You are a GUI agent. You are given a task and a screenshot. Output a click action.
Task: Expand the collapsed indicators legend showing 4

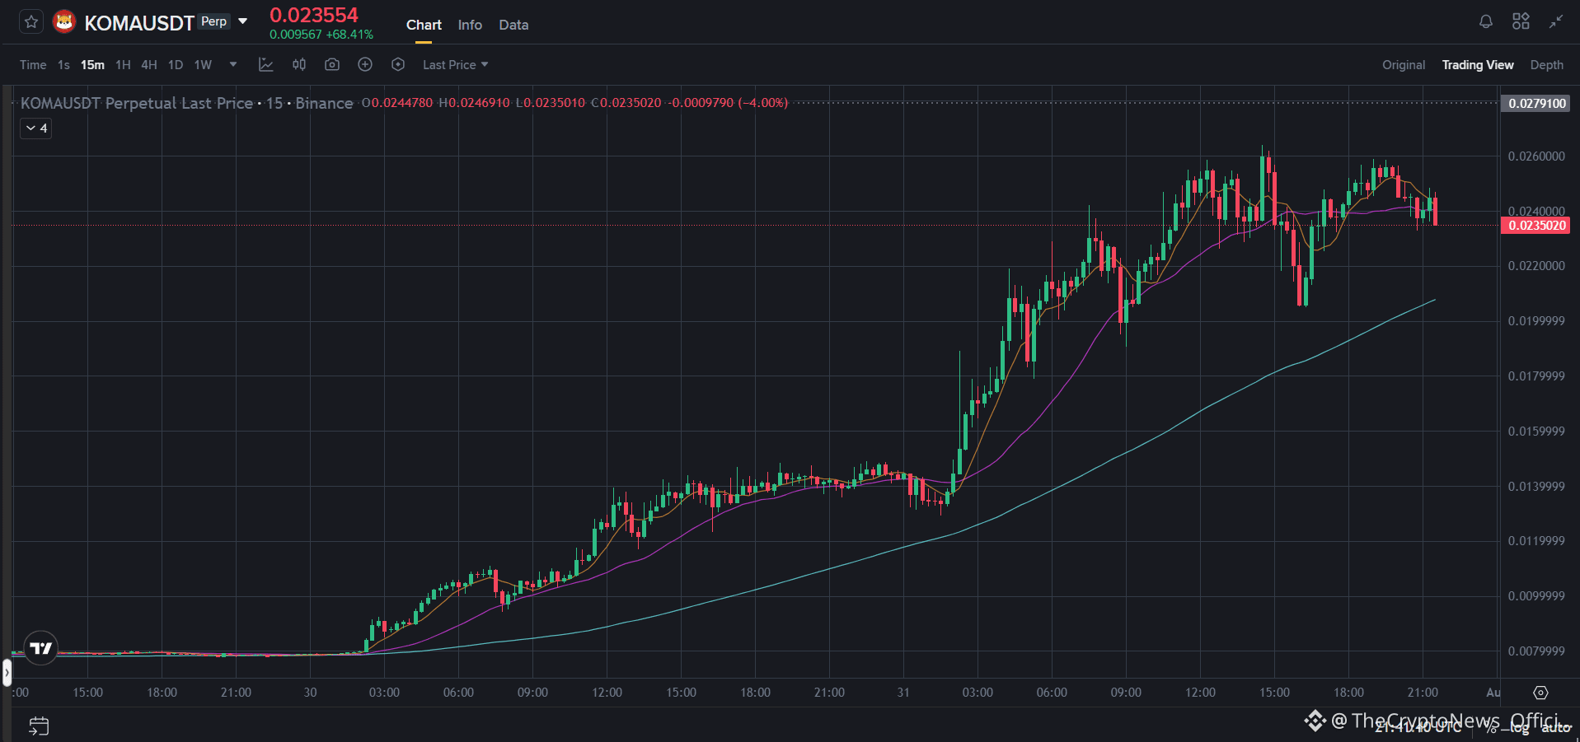point(36,128)
